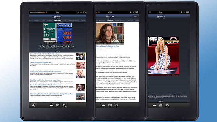Tap the Wi-Fi icon on the left tablet

81,12
